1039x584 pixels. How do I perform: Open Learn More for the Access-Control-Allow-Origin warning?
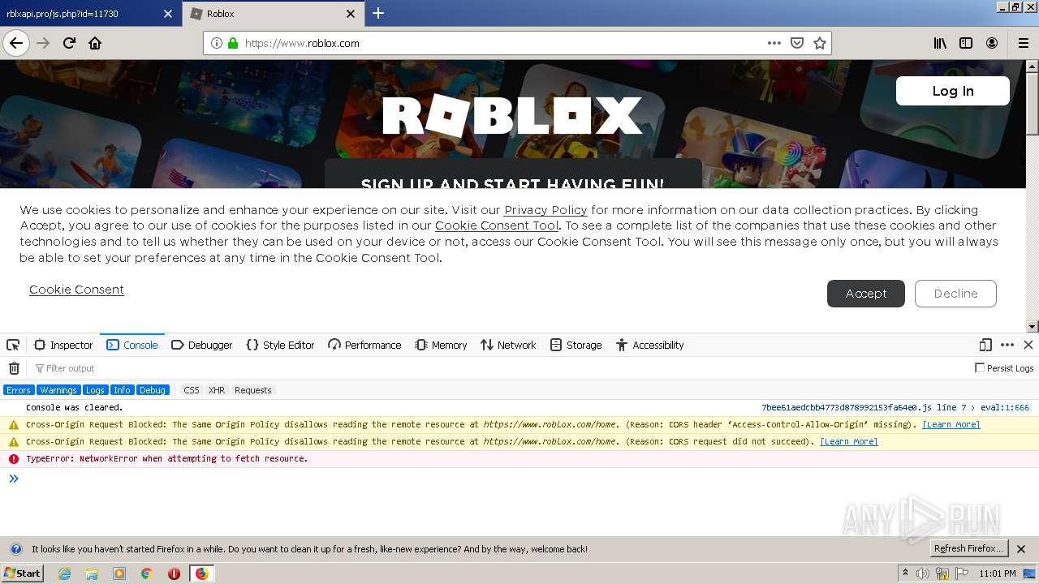951,424
